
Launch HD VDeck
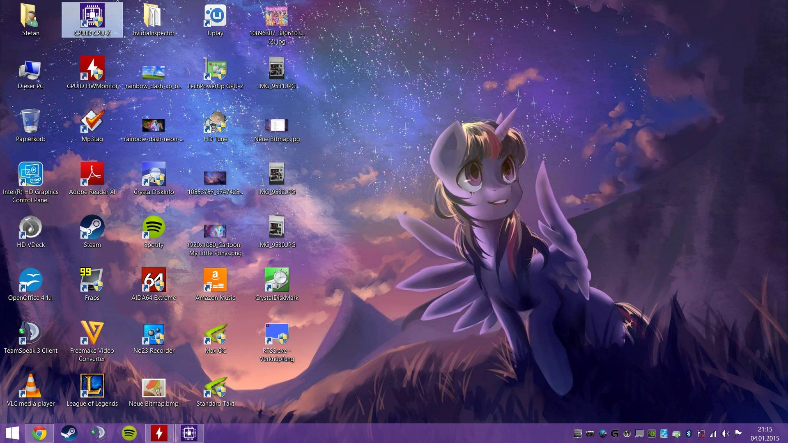pos(30,232)
